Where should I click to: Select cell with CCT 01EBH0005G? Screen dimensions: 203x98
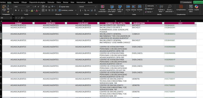(180, 36)
